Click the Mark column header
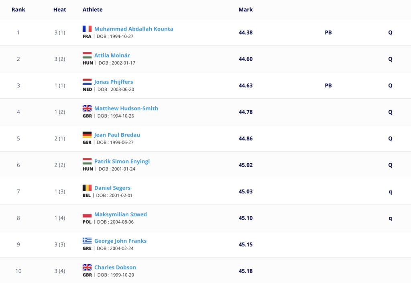The height and width of the screenshot is (283, 411). coord(246,10)
